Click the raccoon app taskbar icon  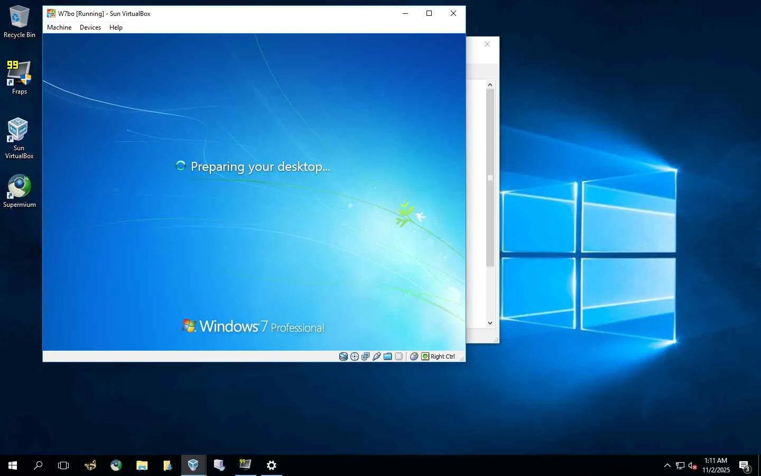[x=90, y=465]
